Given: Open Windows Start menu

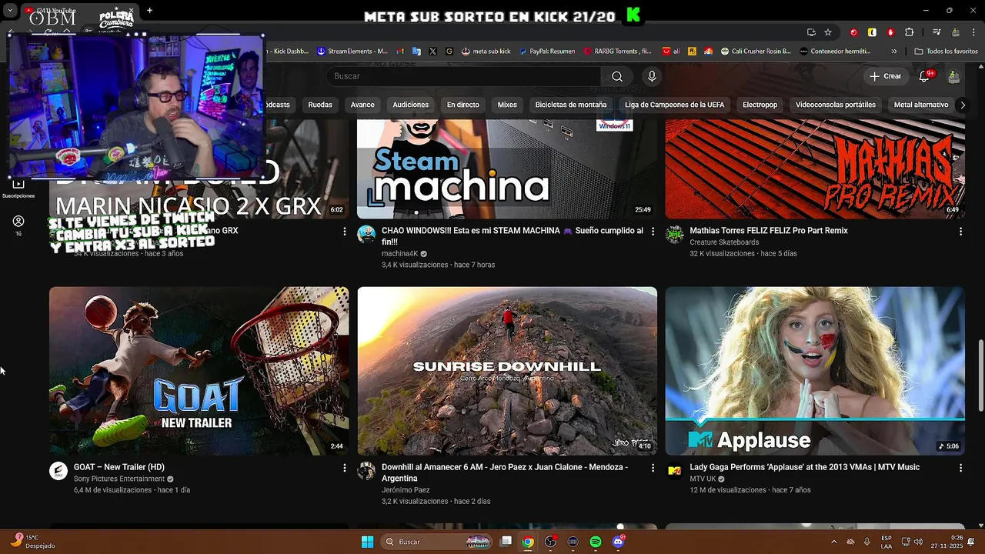Looking at the screenshot, I should click(367, 542).
